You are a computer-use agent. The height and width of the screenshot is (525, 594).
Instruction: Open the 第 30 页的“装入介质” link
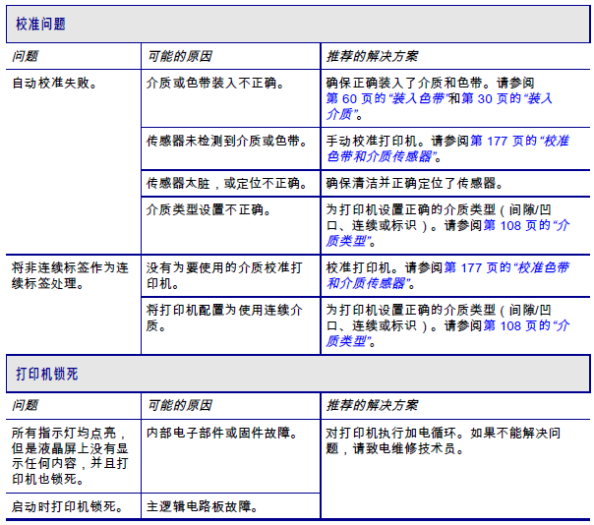(506, 99)
